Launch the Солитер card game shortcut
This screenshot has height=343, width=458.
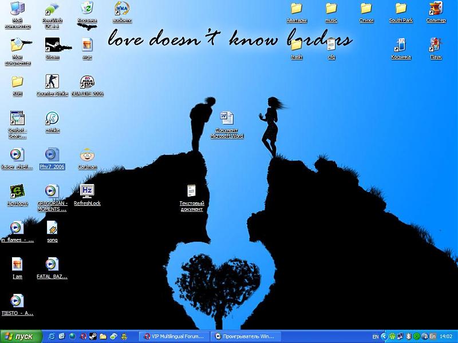click(x=436, y=9)
